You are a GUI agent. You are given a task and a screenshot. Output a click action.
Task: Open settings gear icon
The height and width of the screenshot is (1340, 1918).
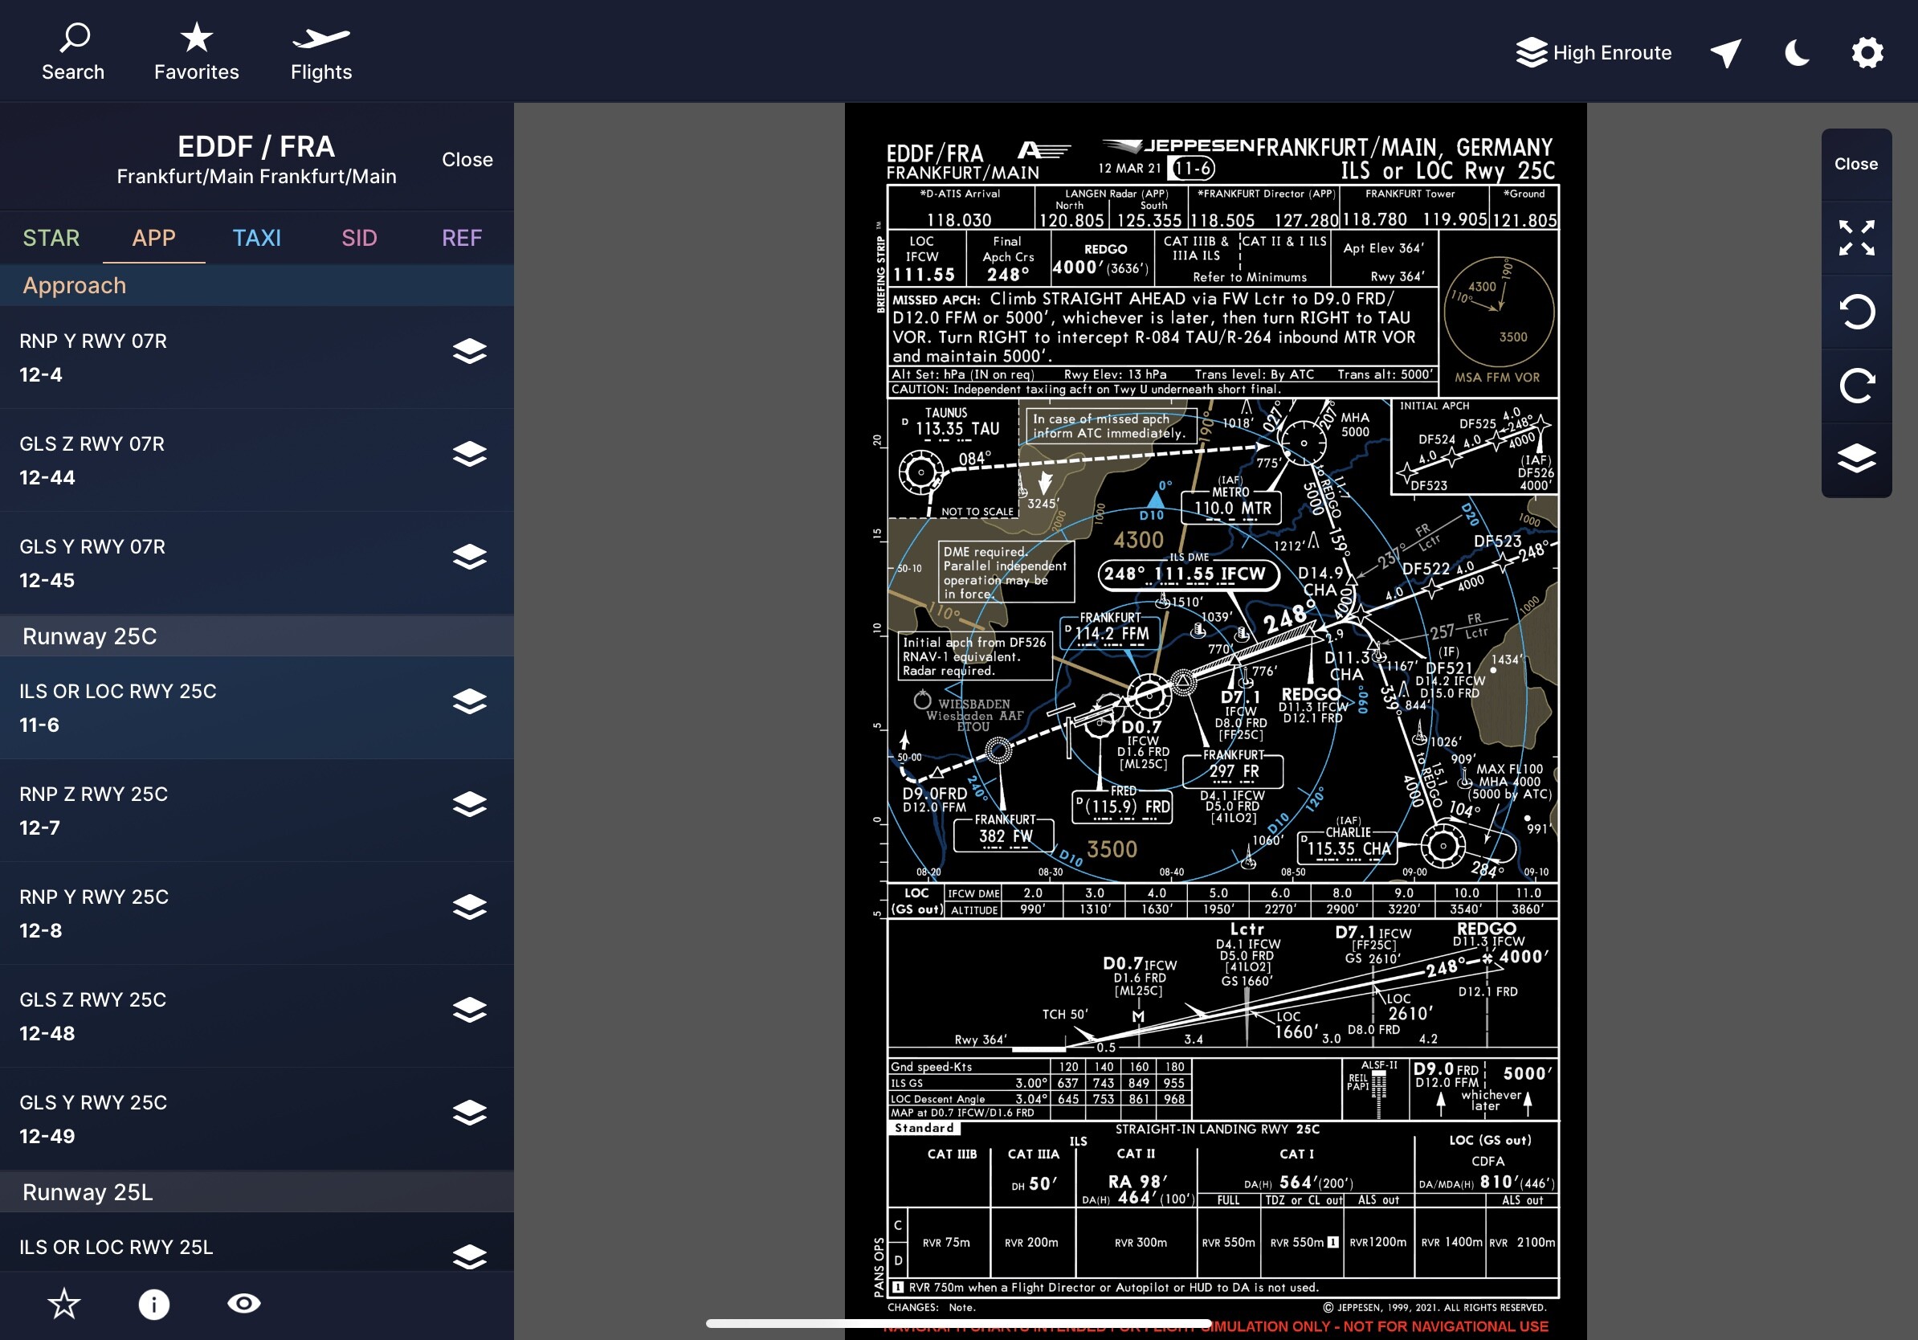click(x=1867, y=53)
